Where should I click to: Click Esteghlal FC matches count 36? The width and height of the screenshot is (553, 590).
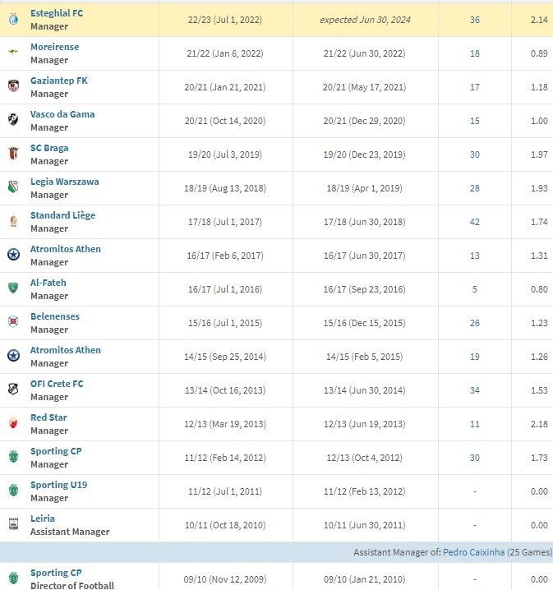click(x=475, y=20)
